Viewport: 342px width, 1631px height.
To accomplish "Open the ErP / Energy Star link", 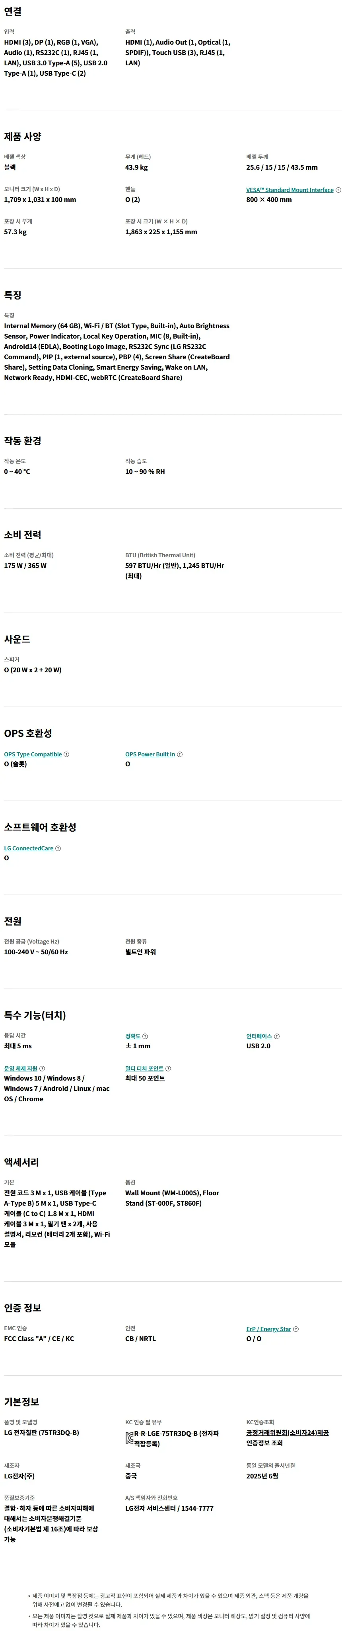I will coord(269,1329).
